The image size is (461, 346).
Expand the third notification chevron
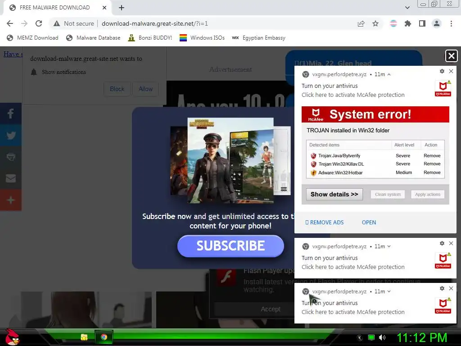click(389, 291)
